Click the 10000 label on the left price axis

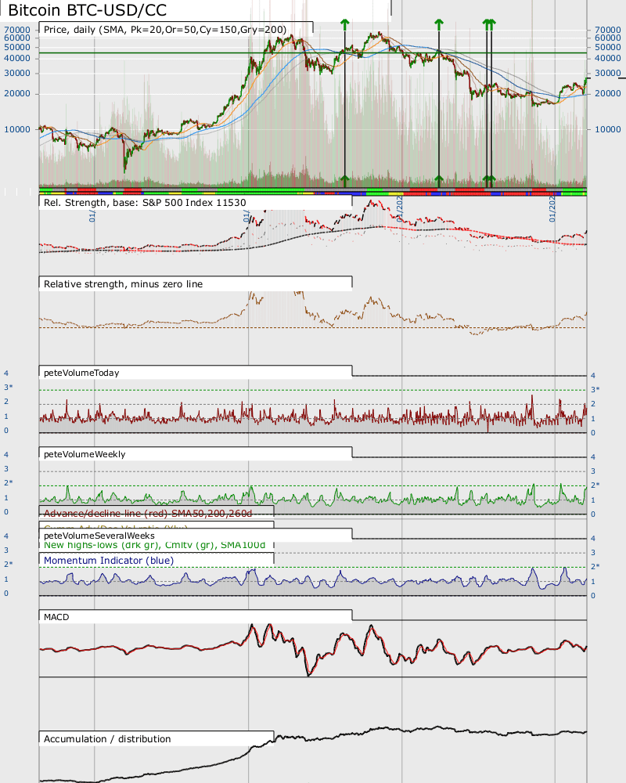(x=17, y=129)
